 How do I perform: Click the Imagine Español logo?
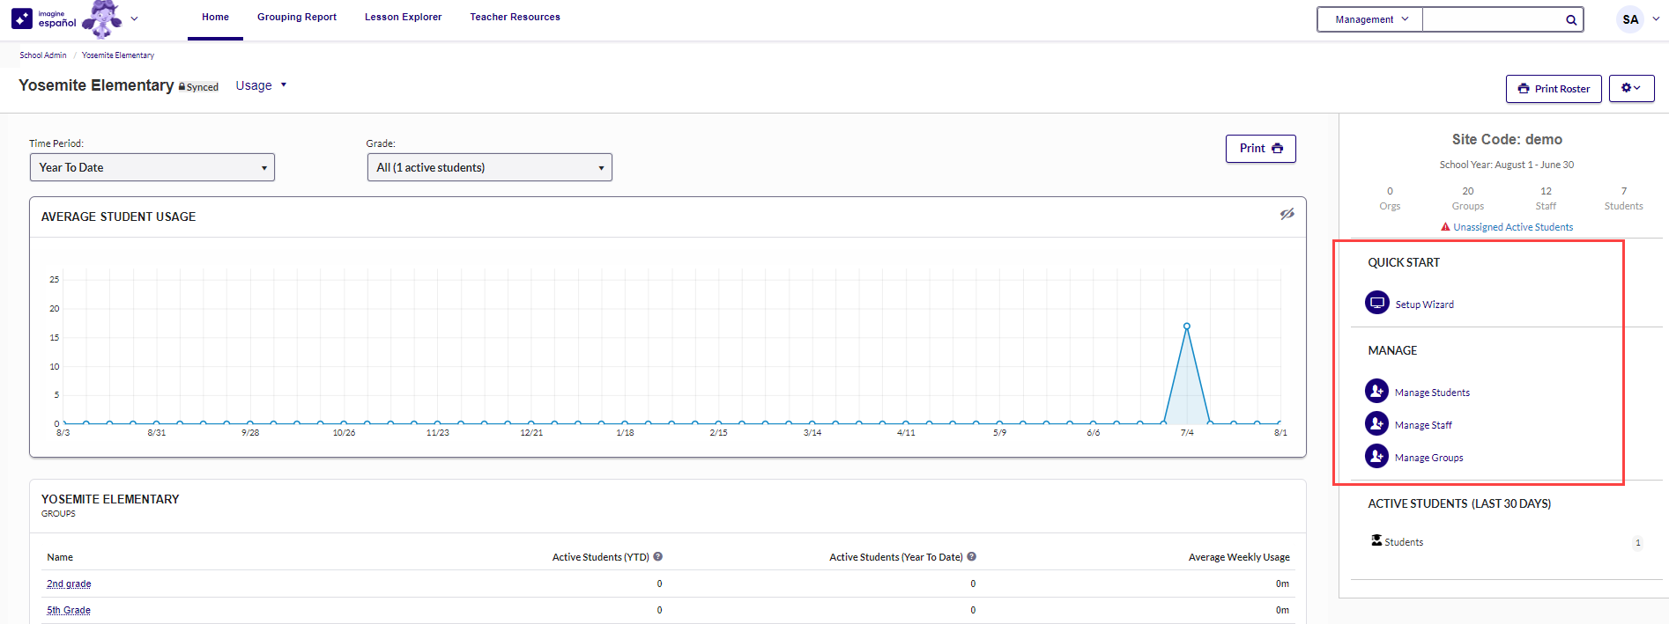pos(45,18)
